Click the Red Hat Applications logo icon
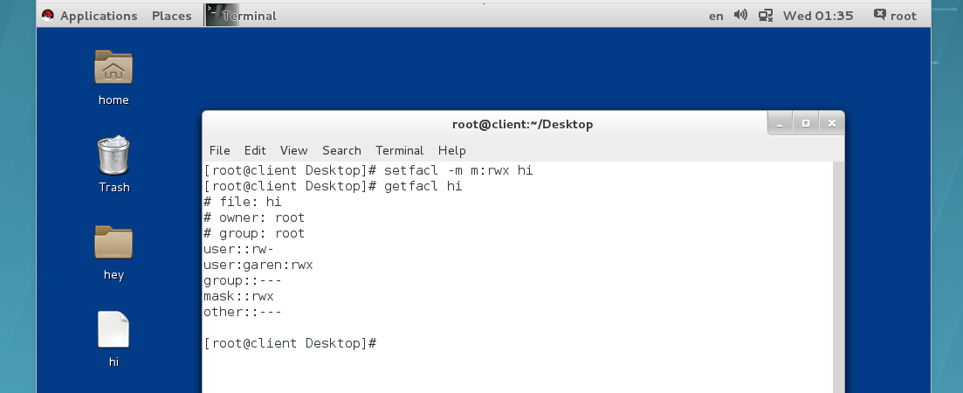Screen dimensions: 963x393 click(48, 16)
